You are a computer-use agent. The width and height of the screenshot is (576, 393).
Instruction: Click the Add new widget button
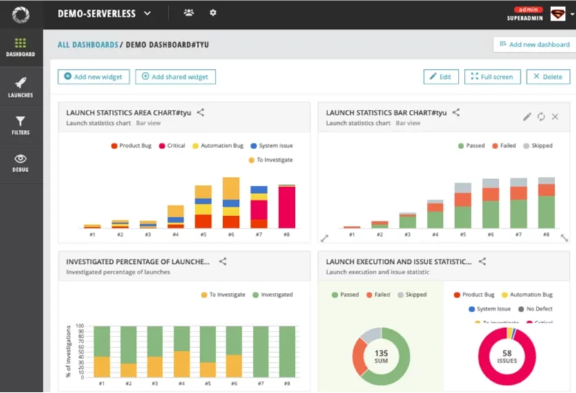93,77
